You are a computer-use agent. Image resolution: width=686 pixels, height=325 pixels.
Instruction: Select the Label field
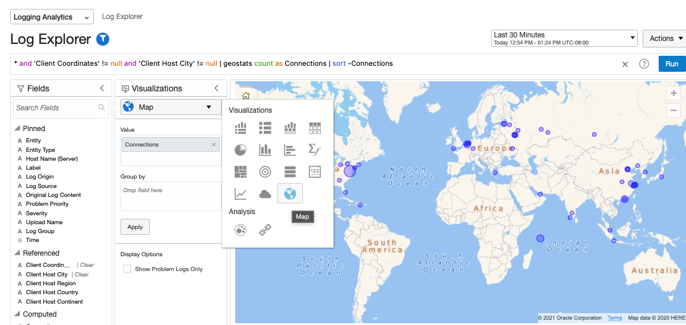[x=33, y=168]
